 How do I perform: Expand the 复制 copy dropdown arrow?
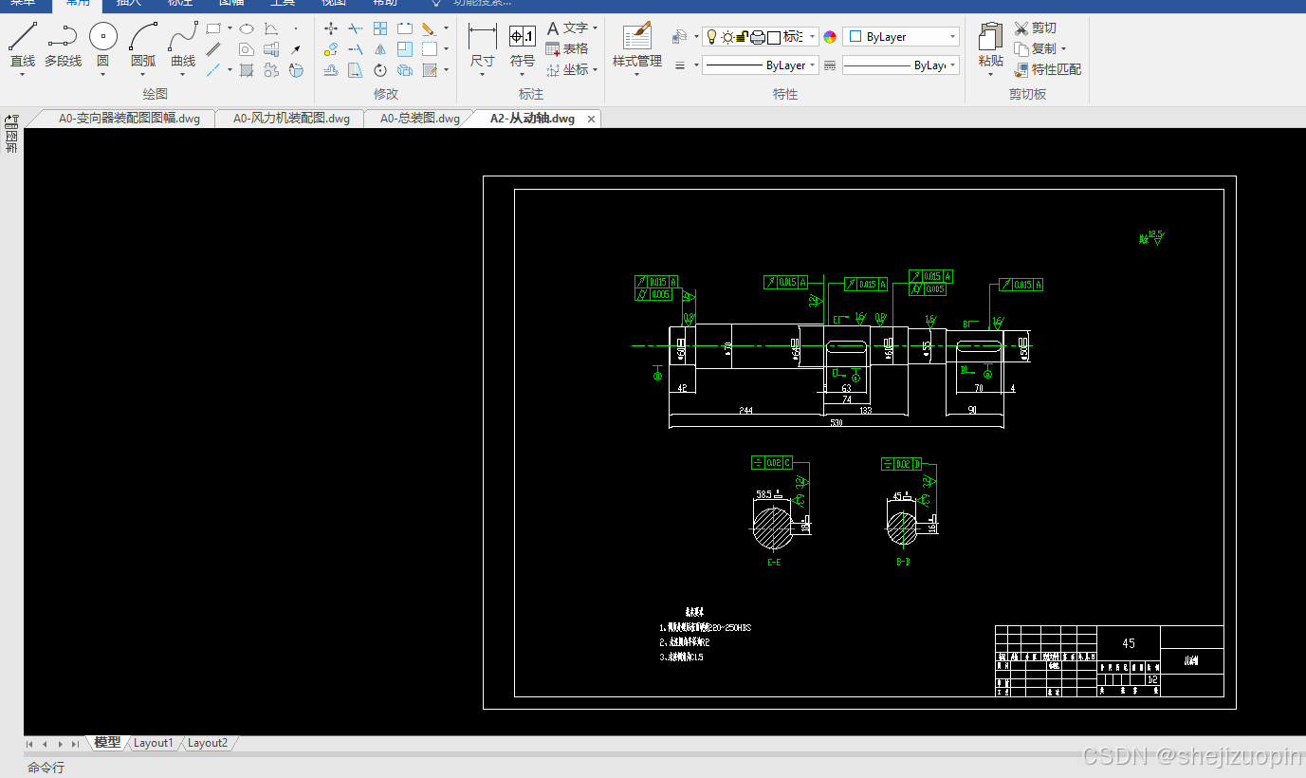[x=1063, y=49]
